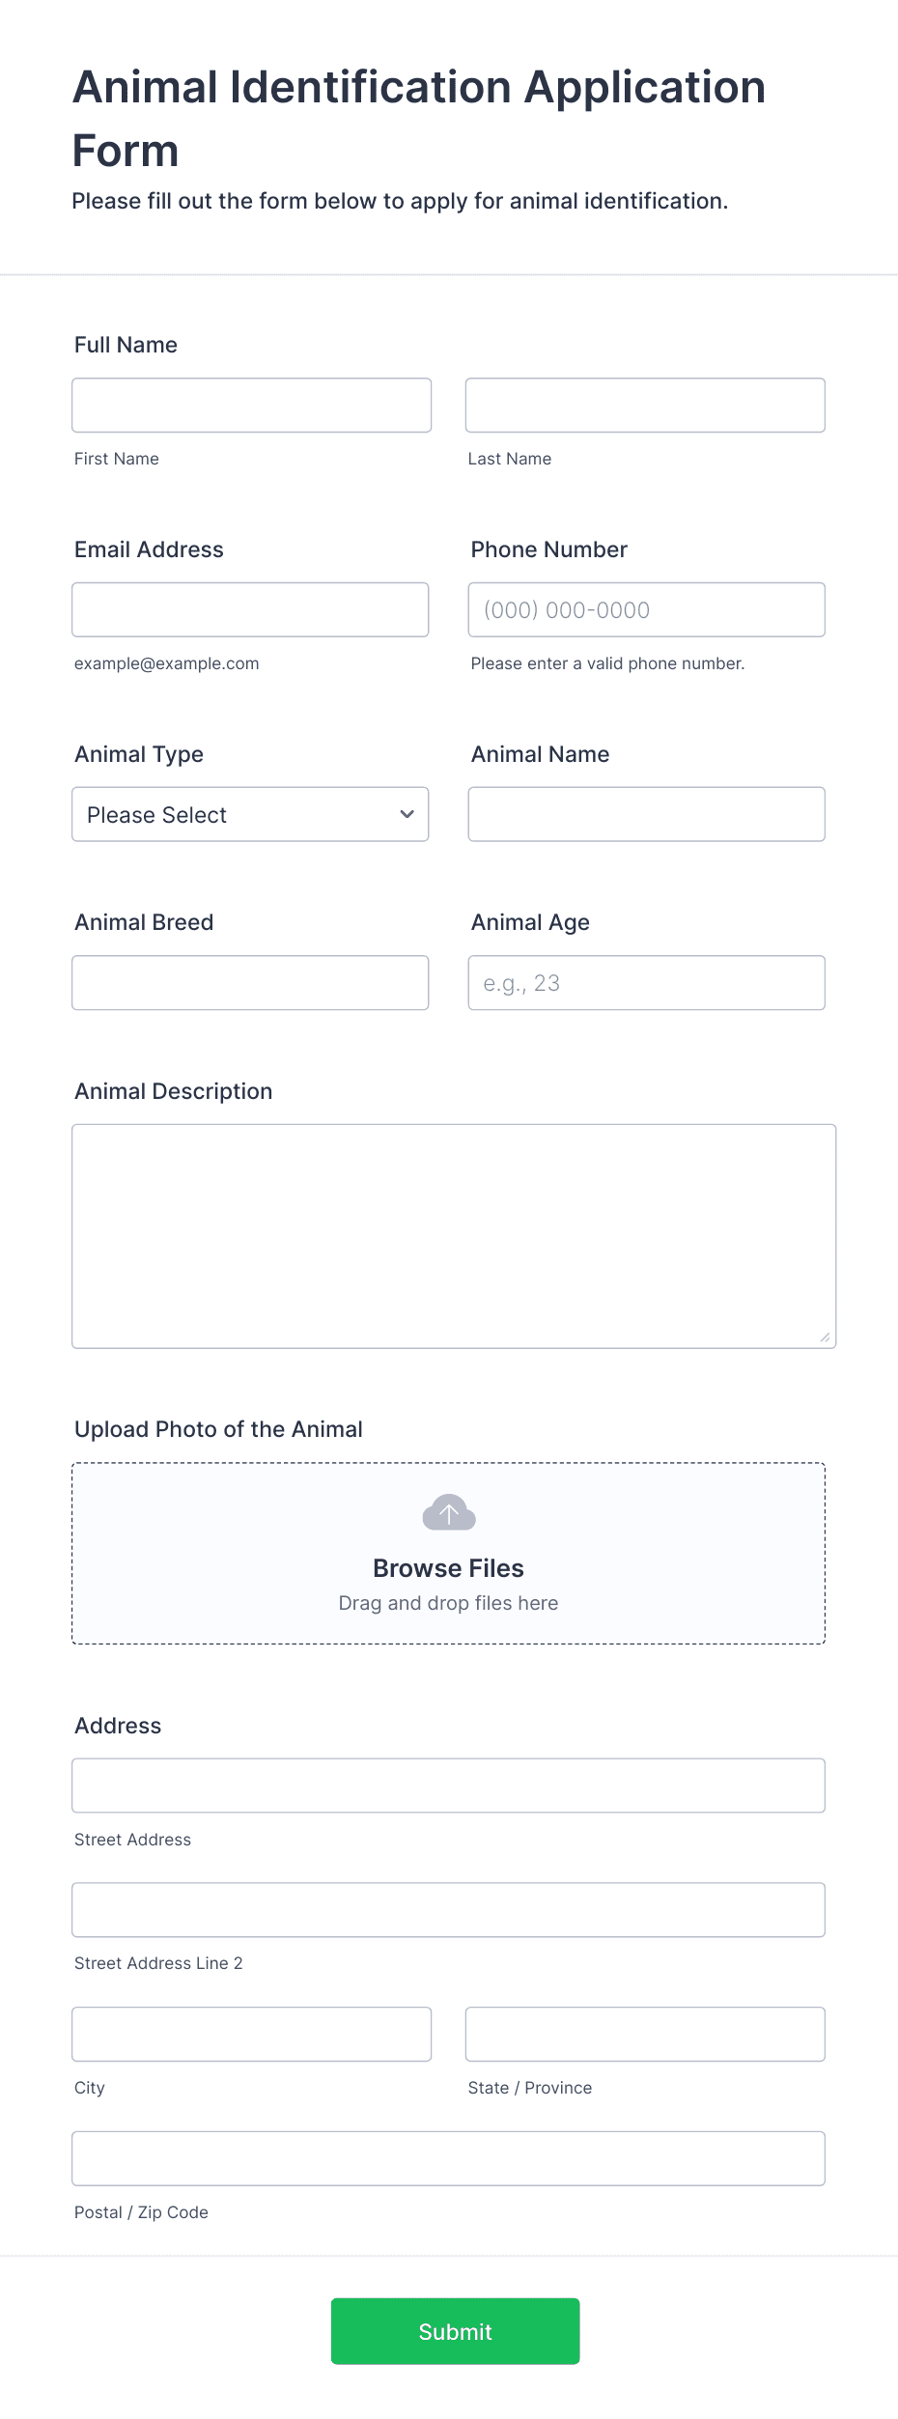Image resolution: width=898 pixels, height=2419 pixels.
Task: Click the City input box
Action: [x=251, y=2034]
